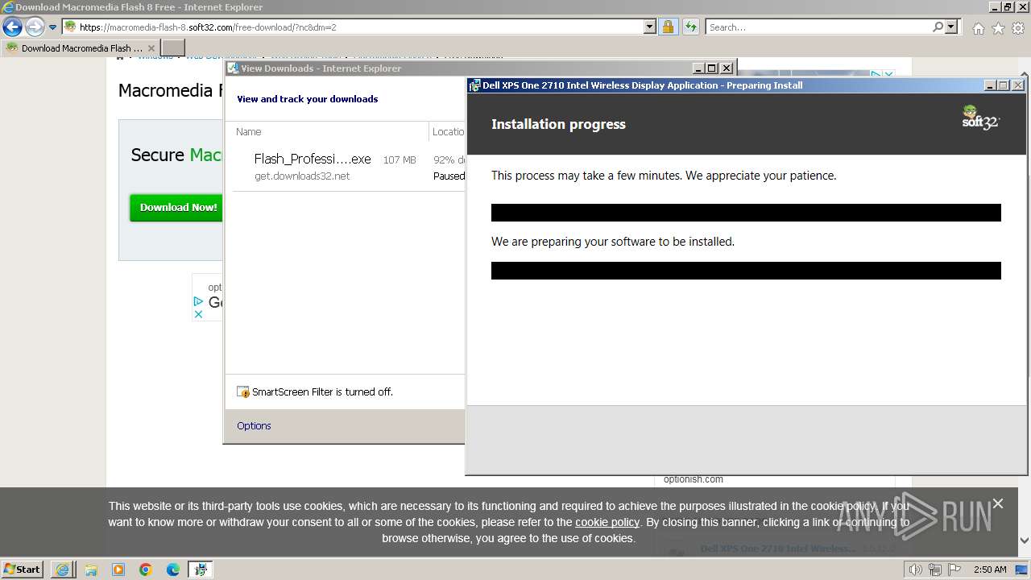Refresh the page with green arrows icon
This screenshot has height=580, width=1031.
point(690,27)
